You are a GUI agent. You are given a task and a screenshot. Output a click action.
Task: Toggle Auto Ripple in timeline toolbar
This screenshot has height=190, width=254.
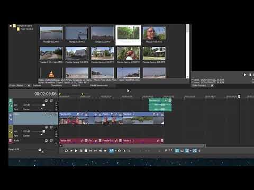(187, 150)
